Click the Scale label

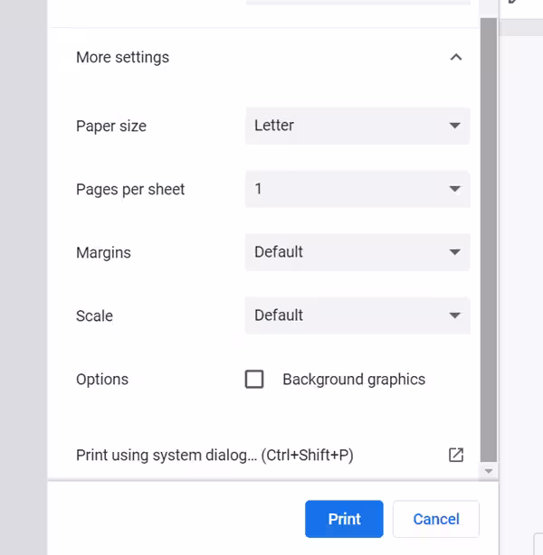pyautogui.click(x=94, y=315)
